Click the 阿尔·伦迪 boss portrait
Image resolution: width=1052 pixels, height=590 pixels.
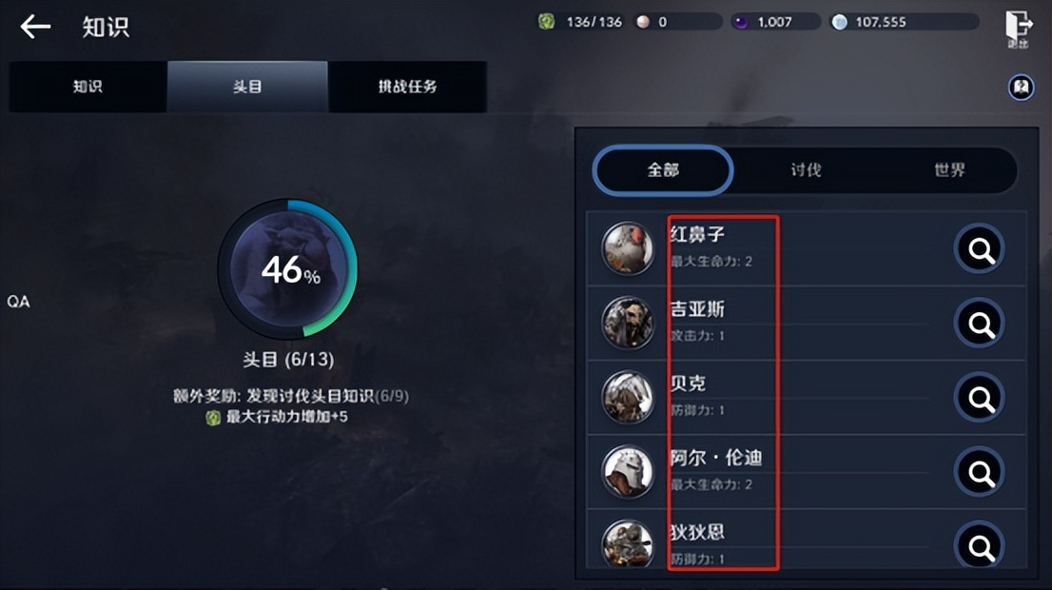(x=628, y=472)
